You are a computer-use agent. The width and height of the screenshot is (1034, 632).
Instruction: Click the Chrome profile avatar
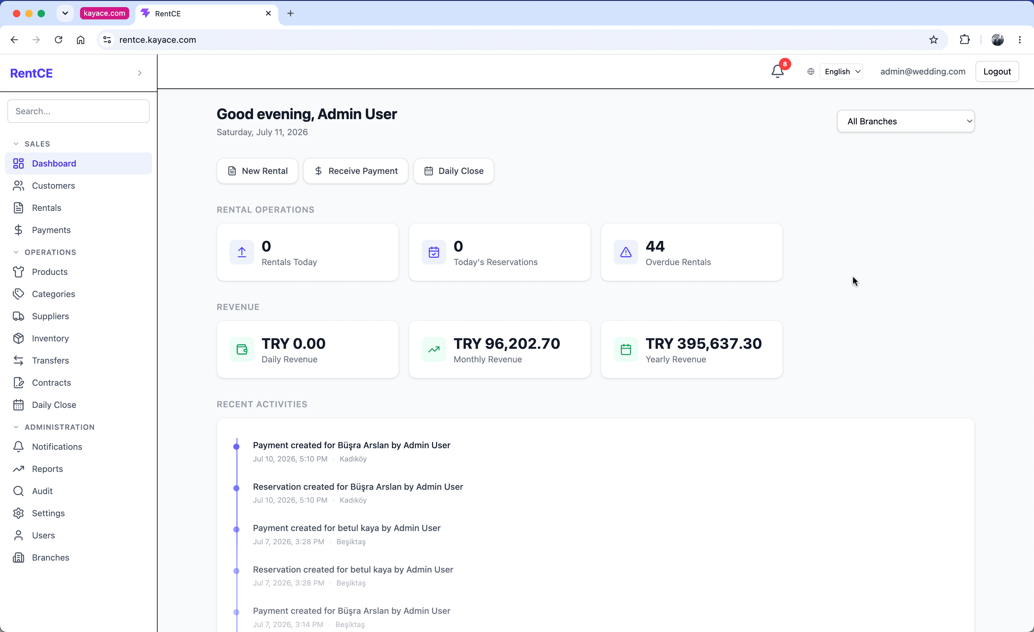coord(997,39)
